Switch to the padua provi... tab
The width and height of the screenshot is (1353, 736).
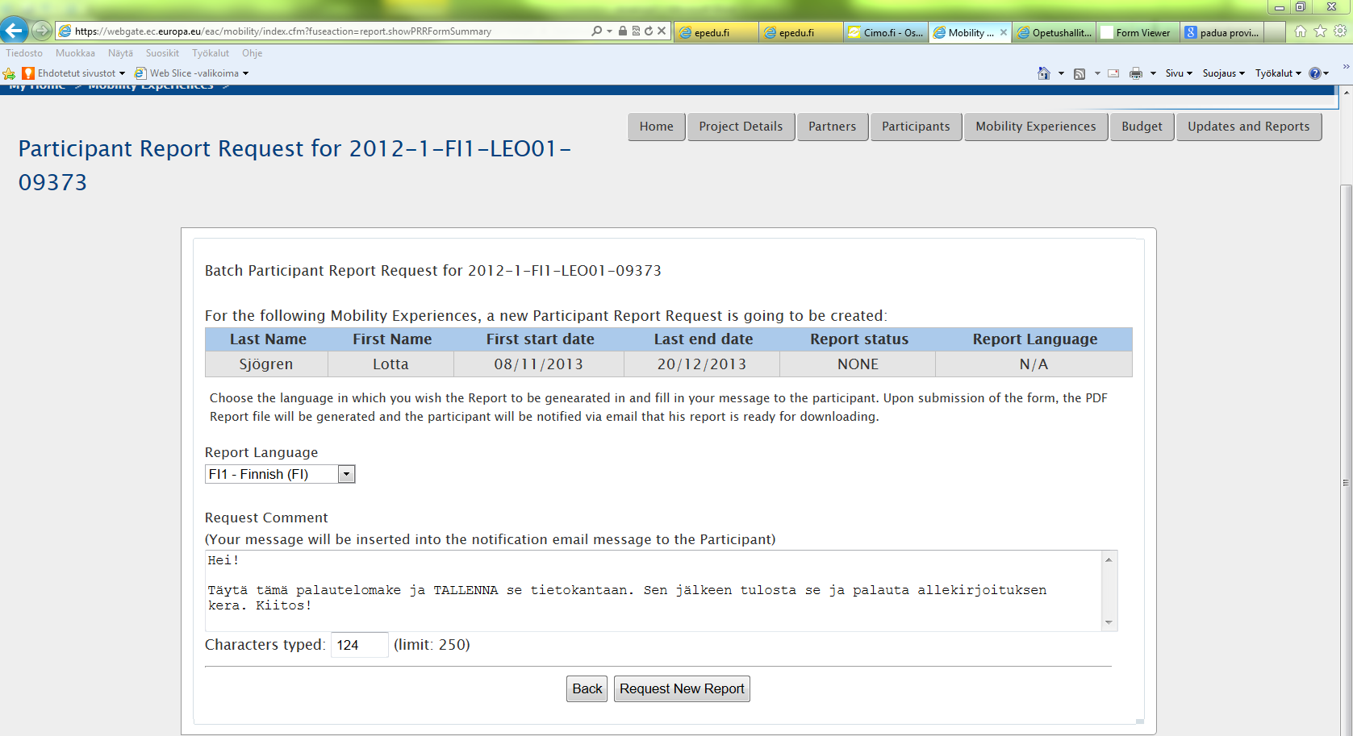(x=1222, y=32)
